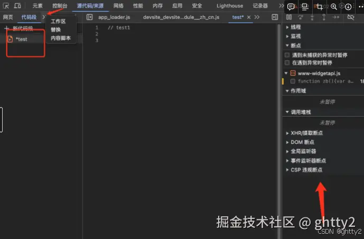The image size is (364, 239).
Task: Enable pause on uncaught exceptions (遇到未捕获的异常时暂停)
Action: pos(287,55)
